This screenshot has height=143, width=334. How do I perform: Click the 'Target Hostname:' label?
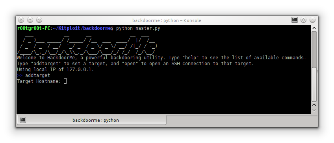click(x=39, y=81)
